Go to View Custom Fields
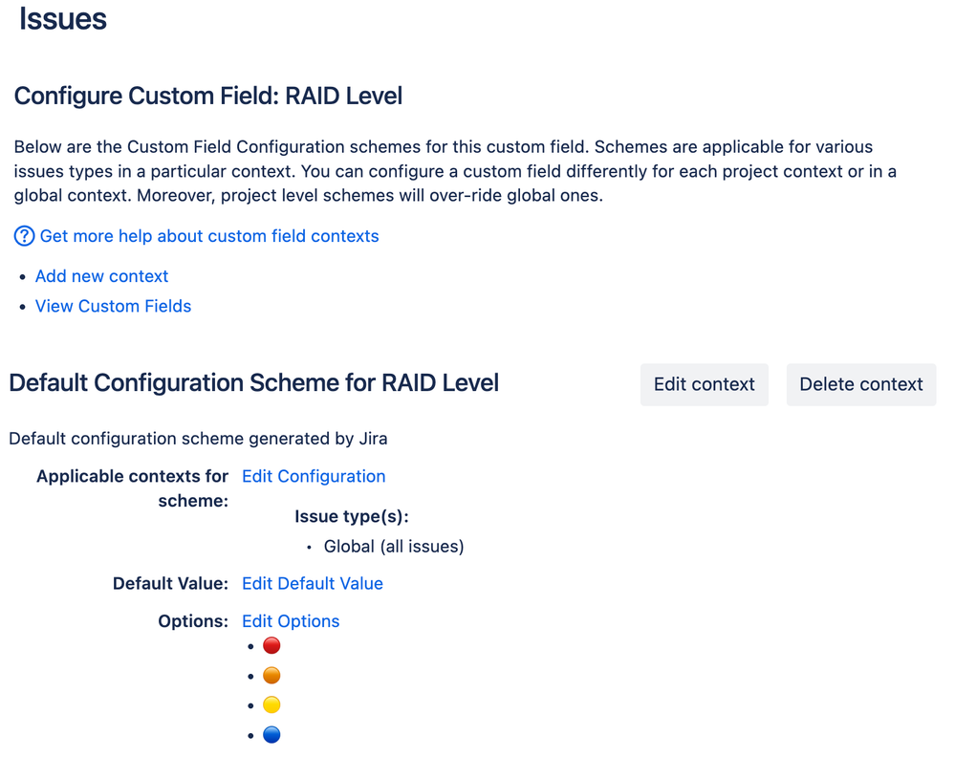Image resolution: width=955 pixels, height=757 pixels. (x=113, y=306)
